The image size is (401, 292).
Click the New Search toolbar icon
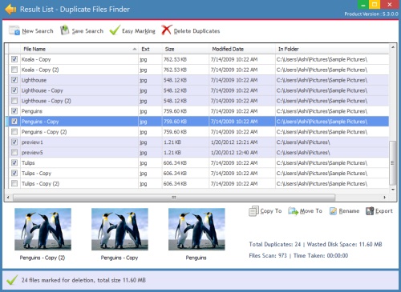pos(14,30)
